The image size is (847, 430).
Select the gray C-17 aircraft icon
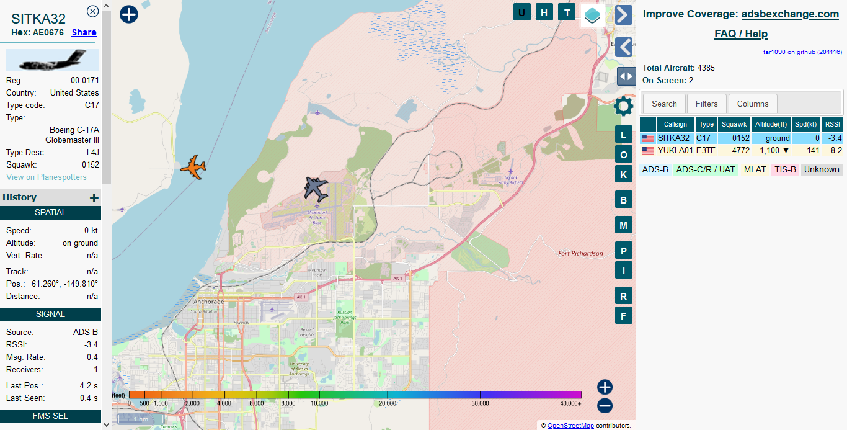[x=316, y=189]
